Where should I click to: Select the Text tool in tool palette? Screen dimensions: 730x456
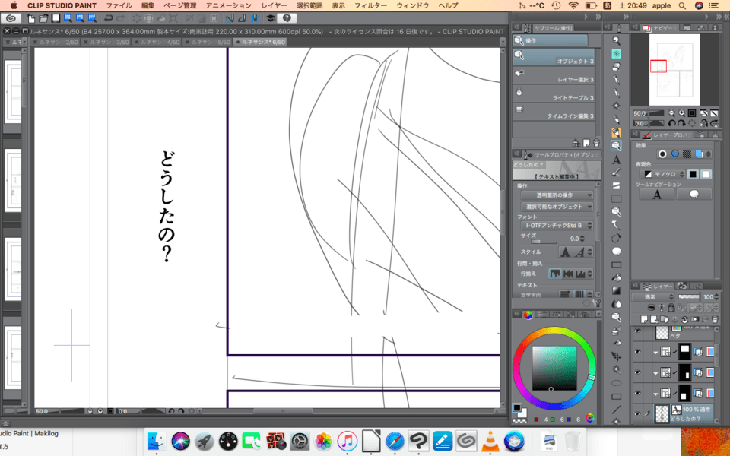[x=616, y=160]
